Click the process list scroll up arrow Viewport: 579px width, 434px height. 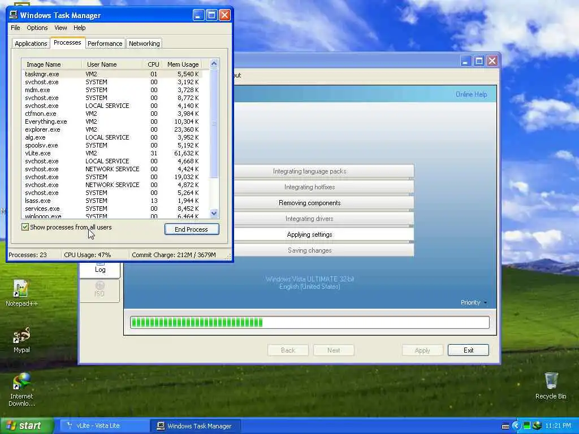(214, 63)
